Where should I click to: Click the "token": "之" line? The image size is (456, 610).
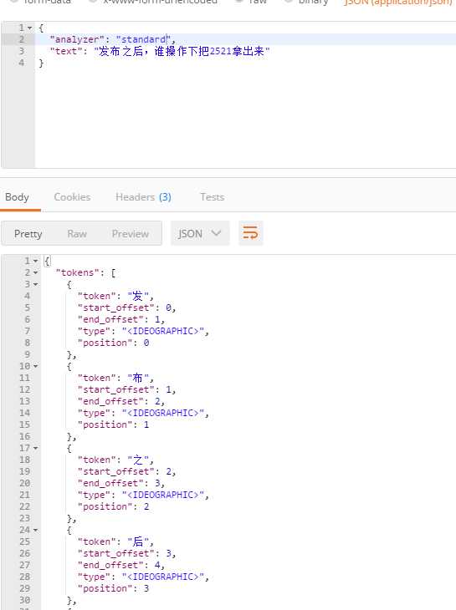coord(115,460)
